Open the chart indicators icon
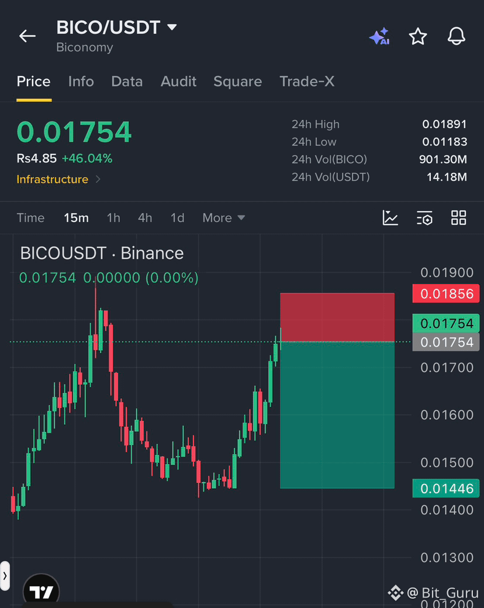 [x=390, y=218]
